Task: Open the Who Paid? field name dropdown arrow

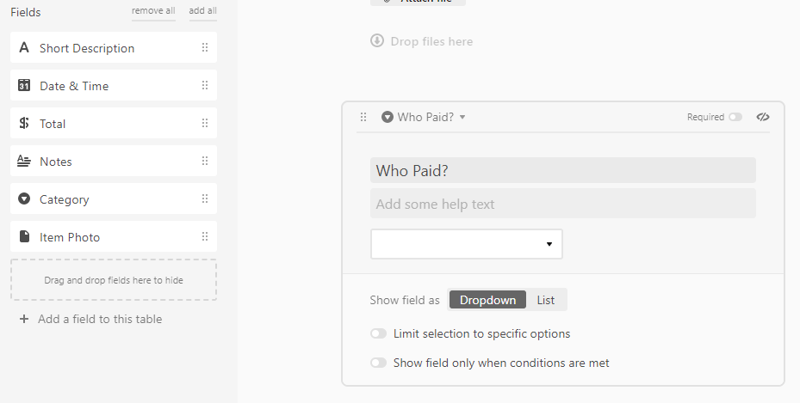Action: tap(462, 117)
